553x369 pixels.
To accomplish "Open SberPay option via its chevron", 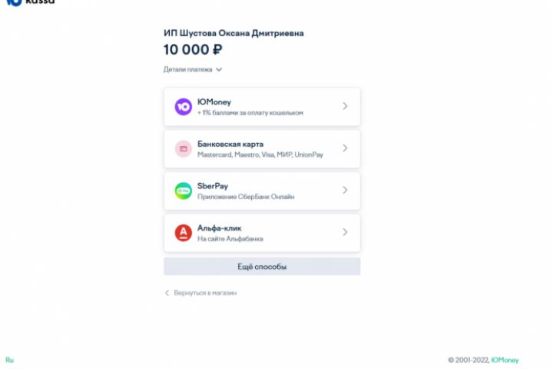I will [x=345, y=190].
